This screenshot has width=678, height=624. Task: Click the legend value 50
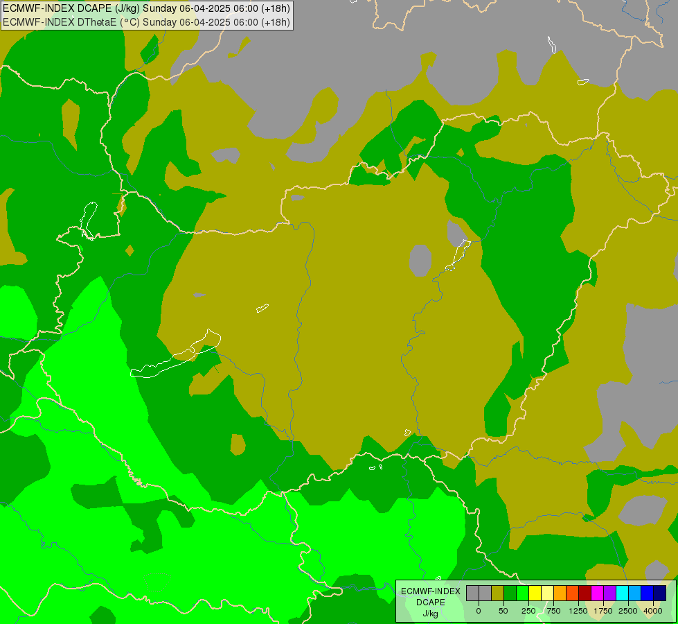tap(503, 611)
